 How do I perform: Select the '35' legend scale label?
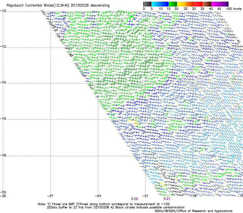coord(202,9)
